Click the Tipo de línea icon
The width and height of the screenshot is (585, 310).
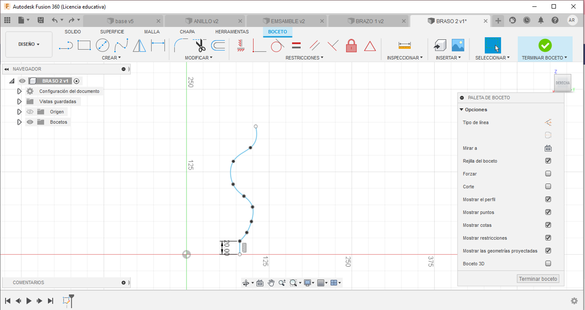548,122
